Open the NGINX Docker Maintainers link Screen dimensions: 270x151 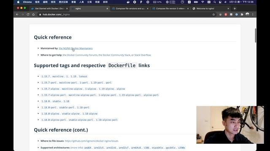[76, 49]
